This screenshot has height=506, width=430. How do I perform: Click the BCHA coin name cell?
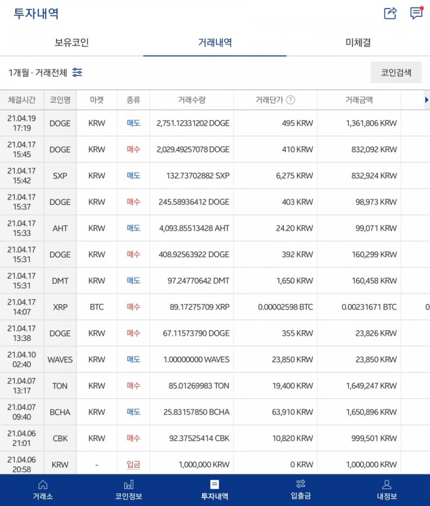pos(60,412)
